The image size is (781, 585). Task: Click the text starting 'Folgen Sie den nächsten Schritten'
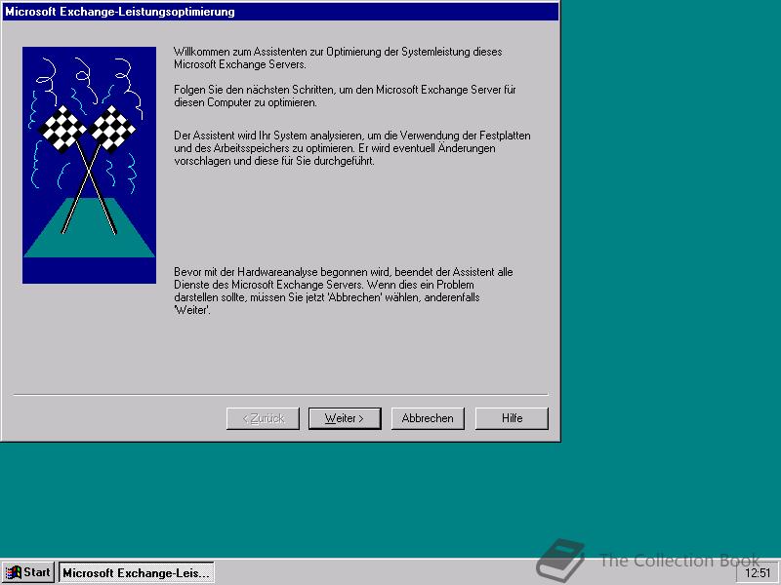[x=345, y=96]
